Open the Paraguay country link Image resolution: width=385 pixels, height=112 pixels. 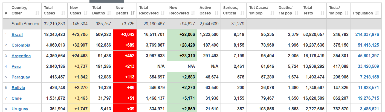point(21,77)
